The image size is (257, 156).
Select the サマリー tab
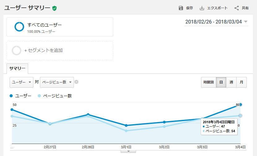pos(17,69)
